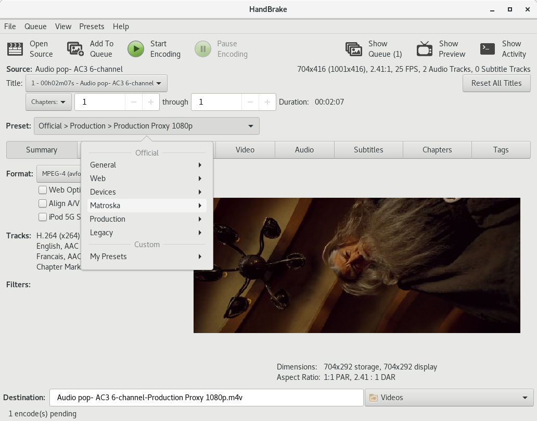Screen dimensions: 537x421
Task: Expand the General presets submenu
Action: (x=147, y=165)
